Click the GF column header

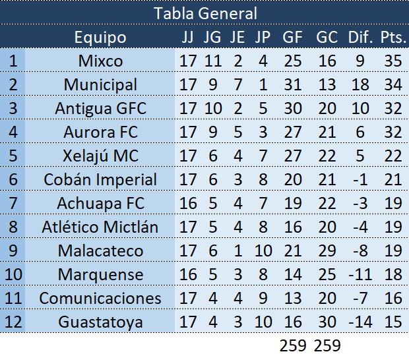click(292, 37)
